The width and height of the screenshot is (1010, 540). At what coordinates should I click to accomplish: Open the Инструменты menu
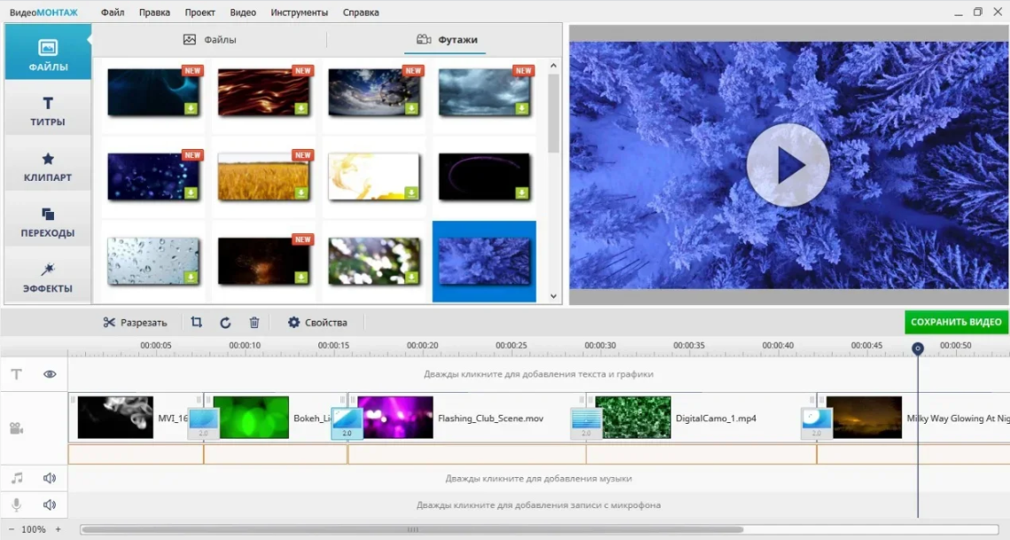click(299, 12)
